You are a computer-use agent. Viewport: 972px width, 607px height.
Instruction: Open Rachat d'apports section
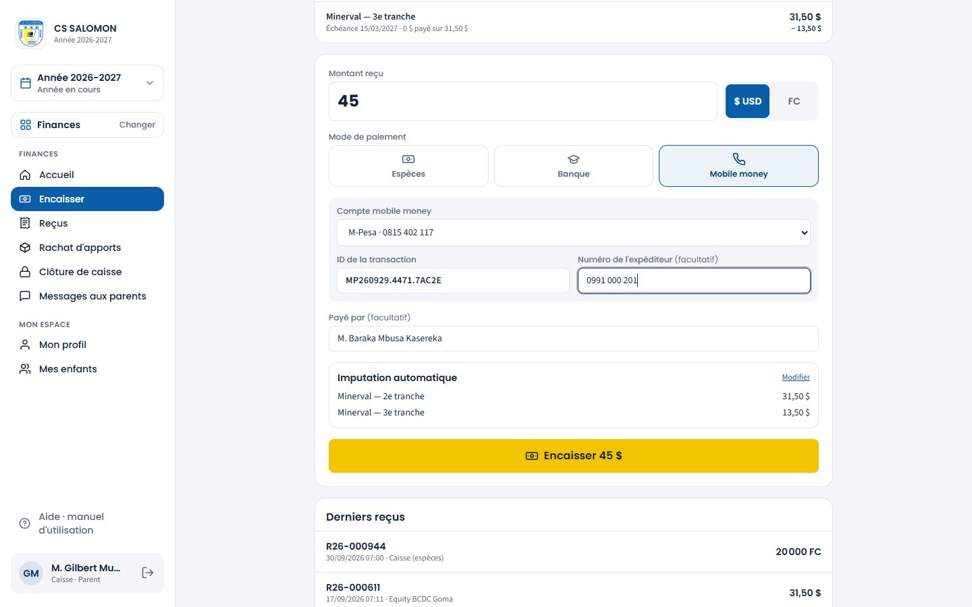(x=87, y=248)
